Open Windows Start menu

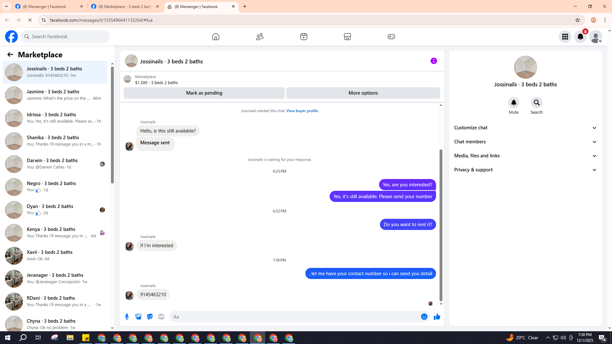click(x=8, y=338)
